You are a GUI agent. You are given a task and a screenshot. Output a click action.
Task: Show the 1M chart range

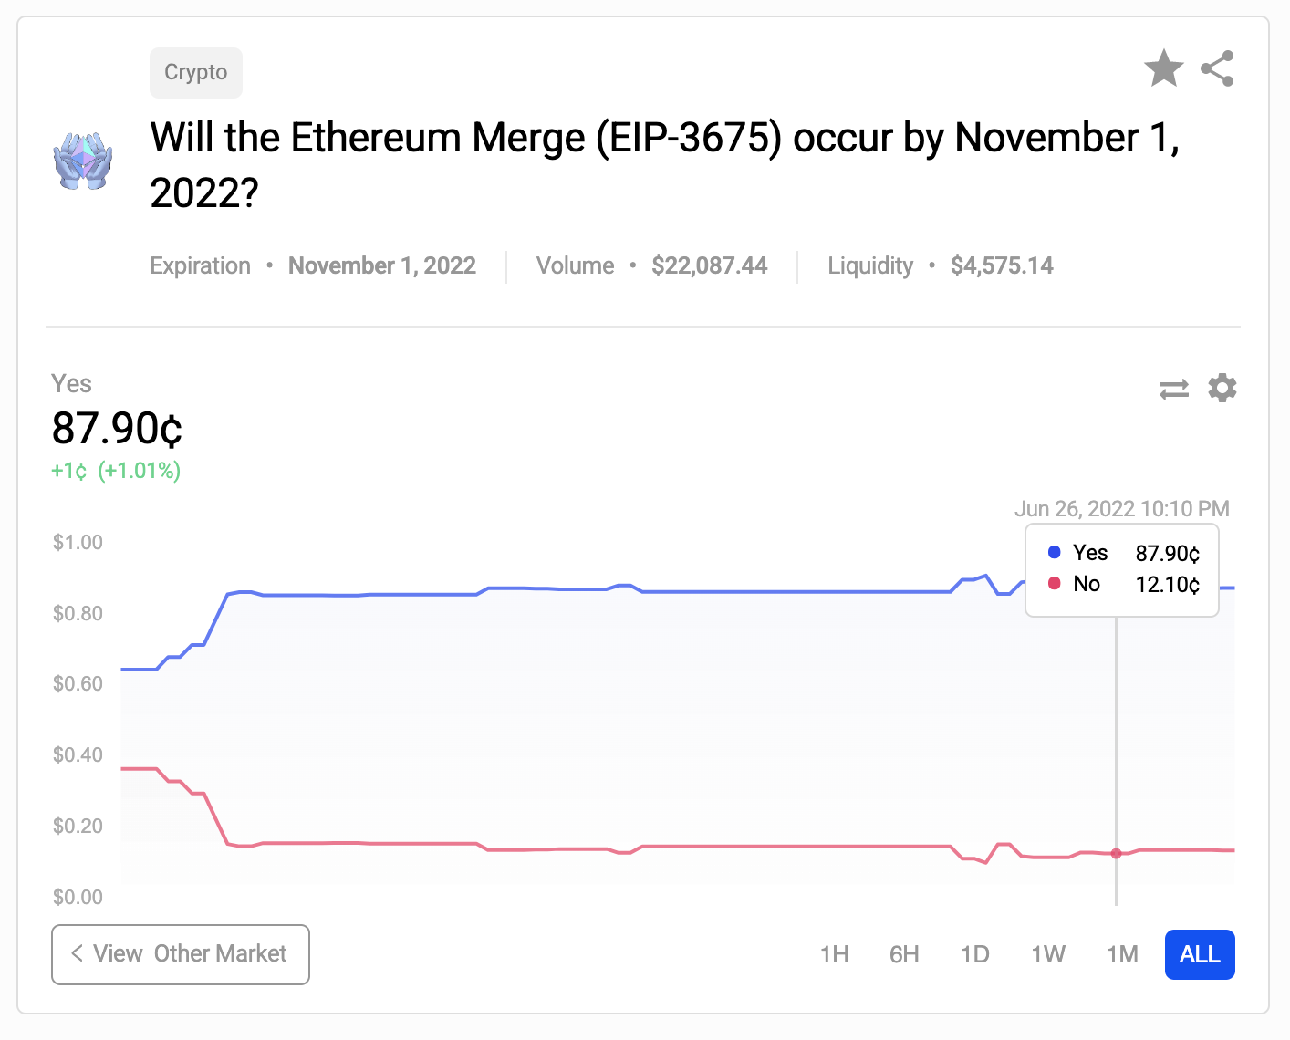pos(1122,954)
